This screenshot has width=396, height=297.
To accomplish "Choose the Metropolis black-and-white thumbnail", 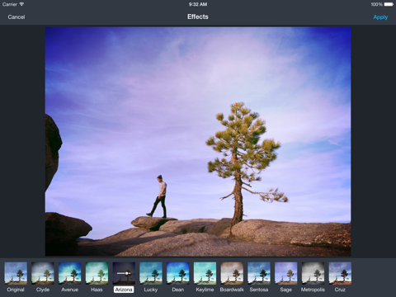I will pyautogui.click(x=313, y=273).
